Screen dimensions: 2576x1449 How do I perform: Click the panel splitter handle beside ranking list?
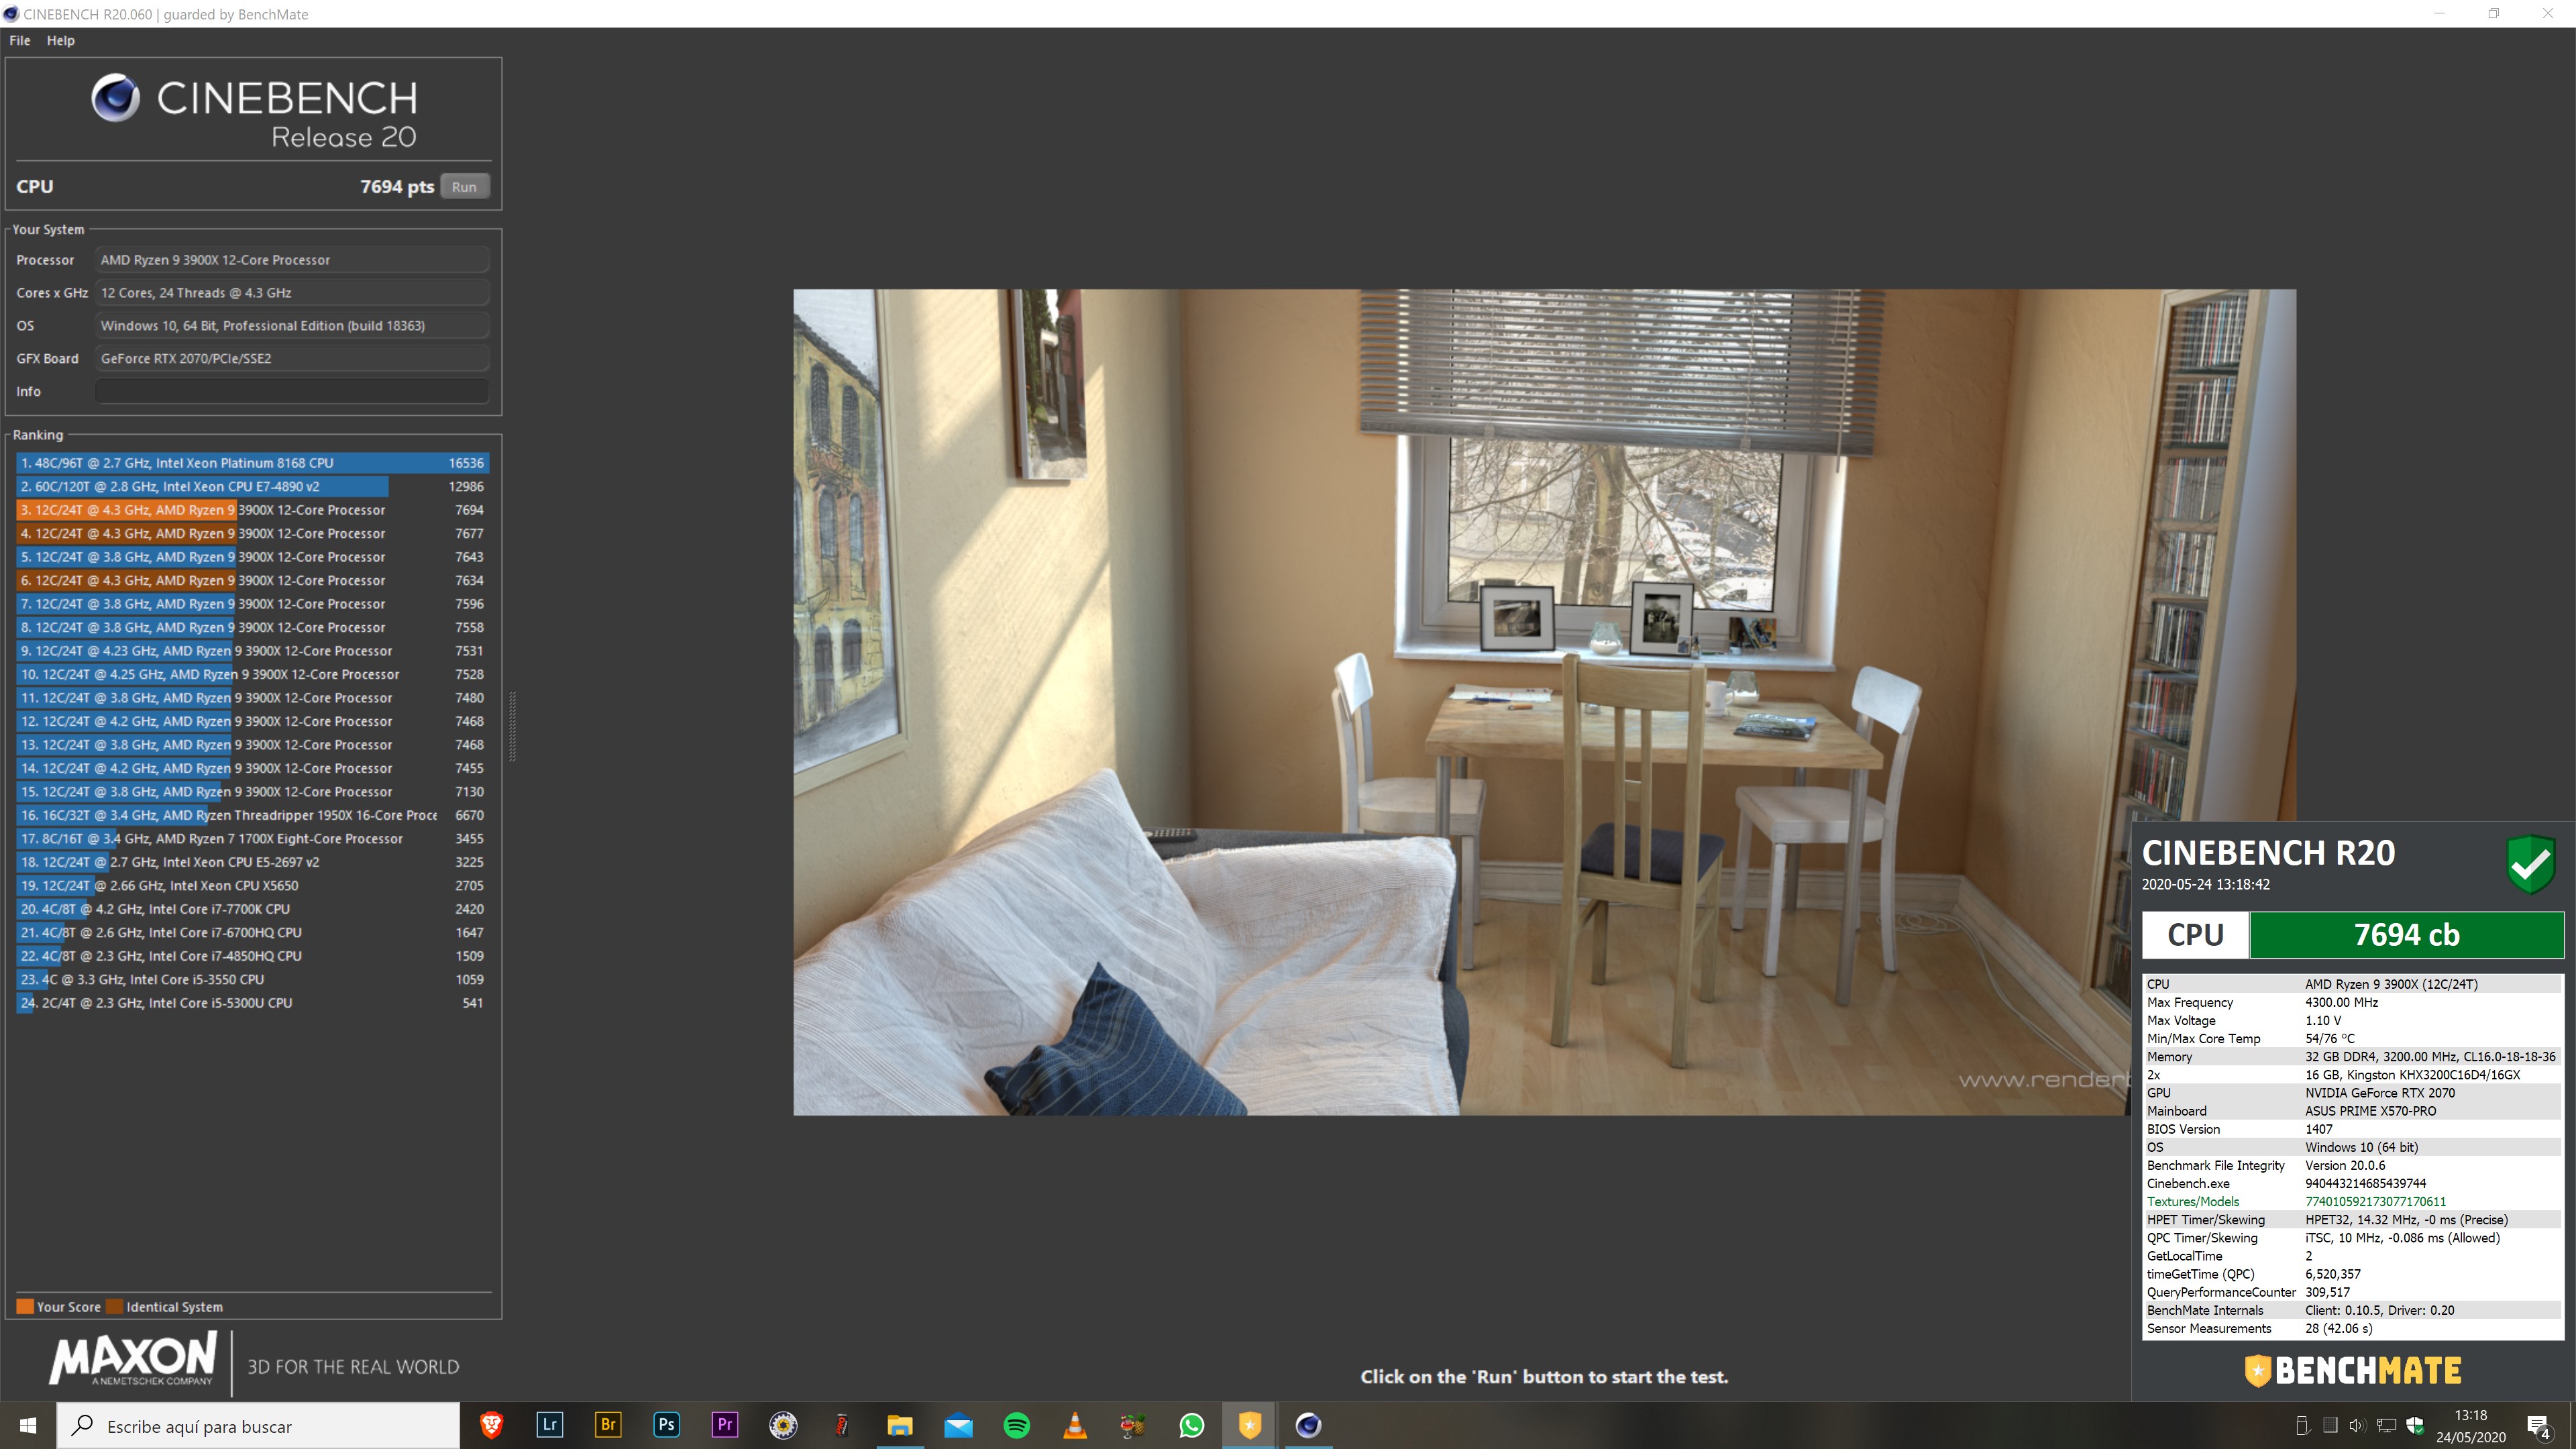point(513,726)
